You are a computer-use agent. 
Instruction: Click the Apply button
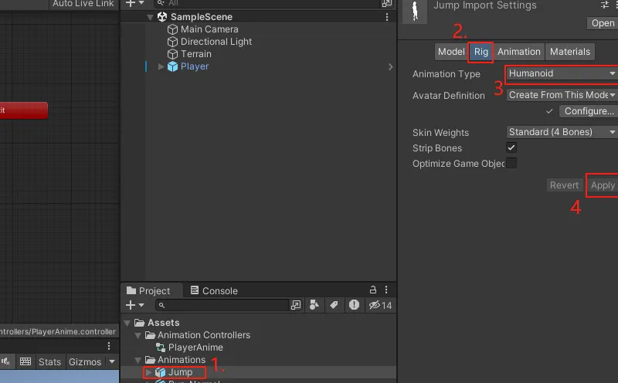pos(603,185)
